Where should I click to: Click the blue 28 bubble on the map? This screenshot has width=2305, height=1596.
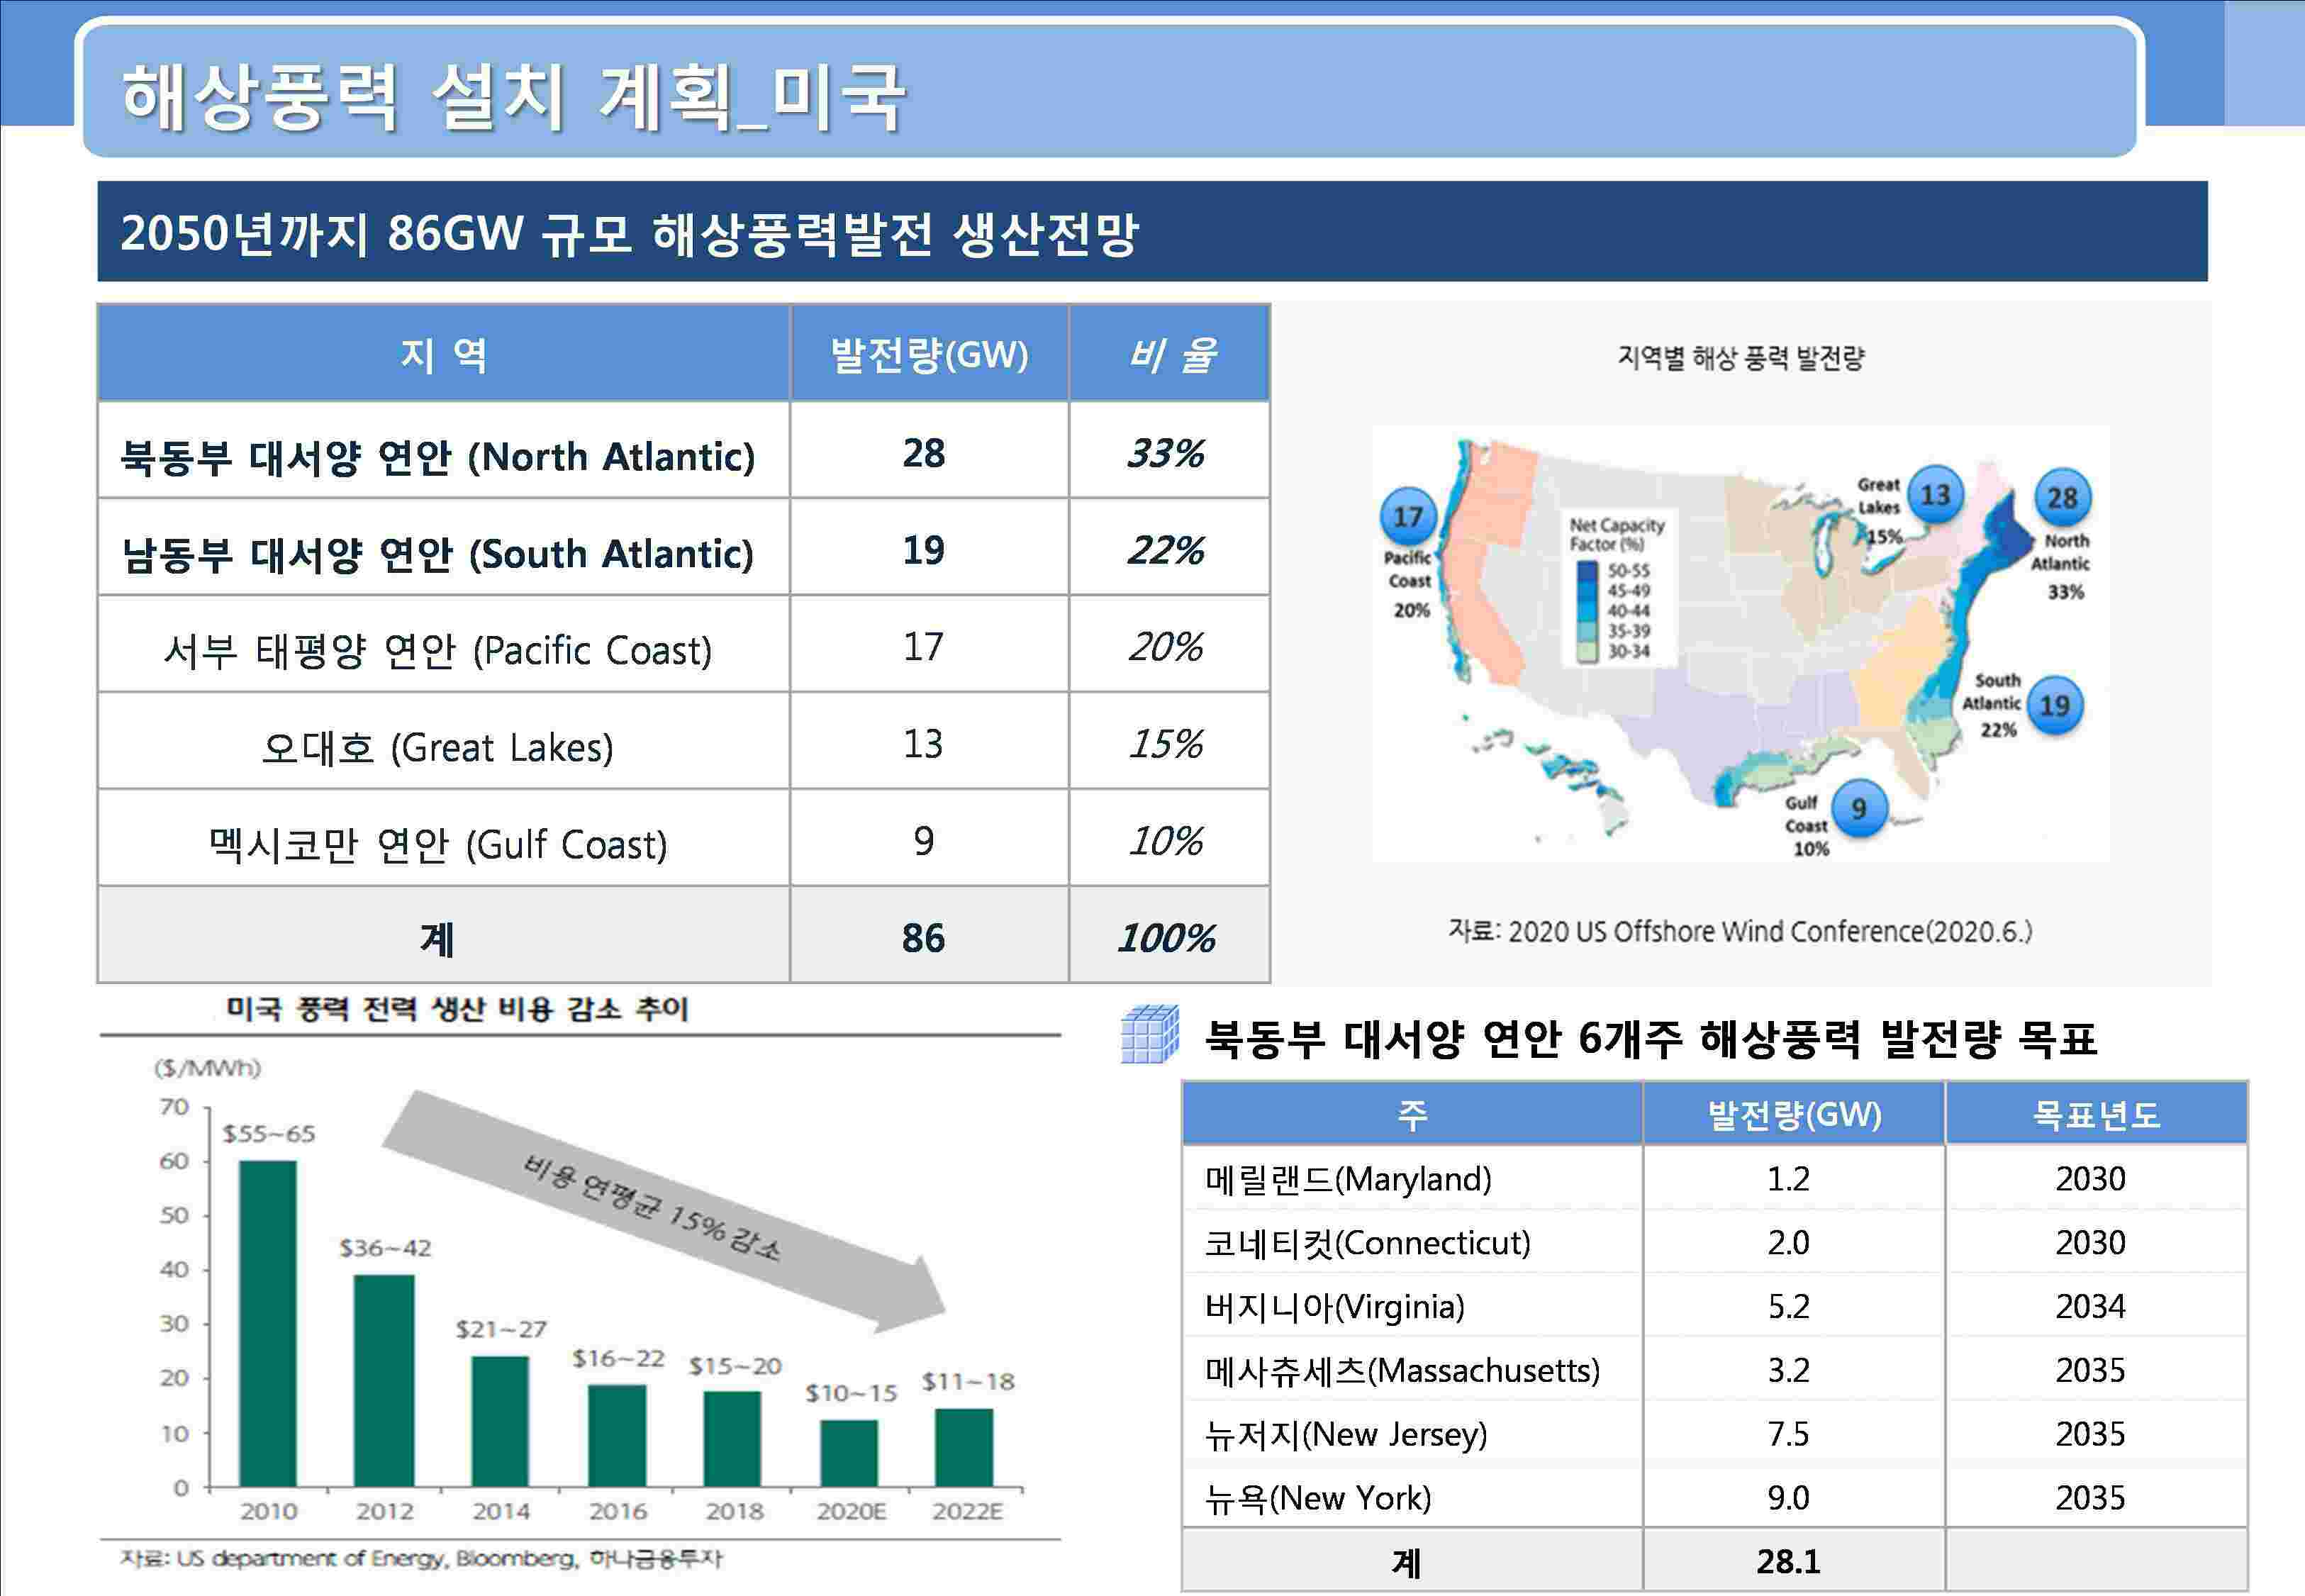pyautogui.click(x=2063, y=497)
